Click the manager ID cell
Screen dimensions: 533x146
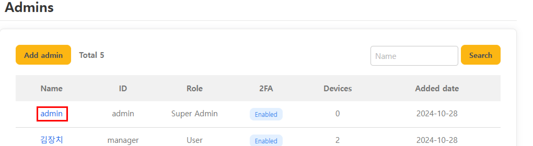123,140
